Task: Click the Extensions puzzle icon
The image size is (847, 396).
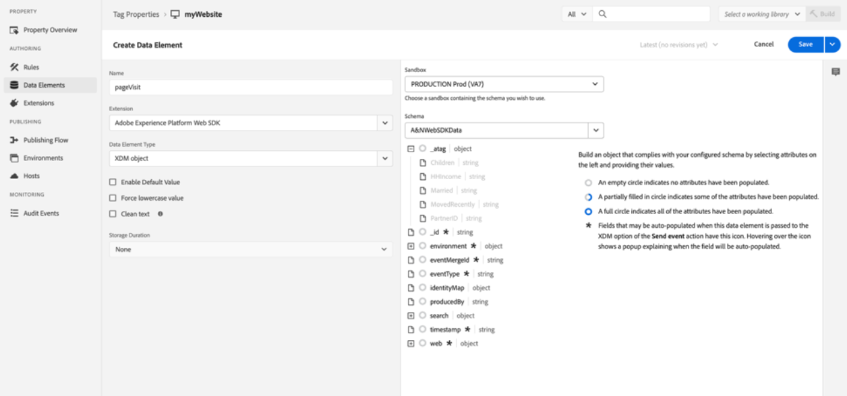Action: [x=14, y=103]
